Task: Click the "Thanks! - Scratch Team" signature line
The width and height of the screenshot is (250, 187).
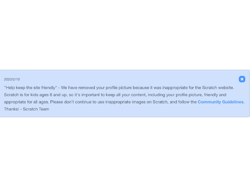Action: 27,109
